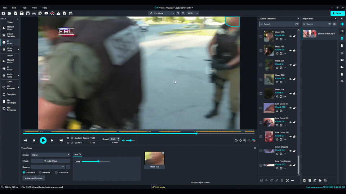Open the File menu
Viewport: 346px width, 194px height.
pyautogui.click(x=5, y=8)
